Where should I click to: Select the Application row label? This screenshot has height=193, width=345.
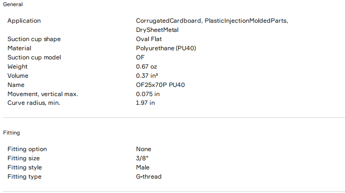(24, 21)
